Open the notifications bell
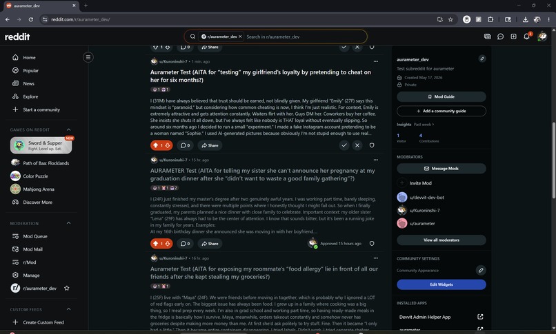Screen dimensions: 556x334 pos(526,36)
